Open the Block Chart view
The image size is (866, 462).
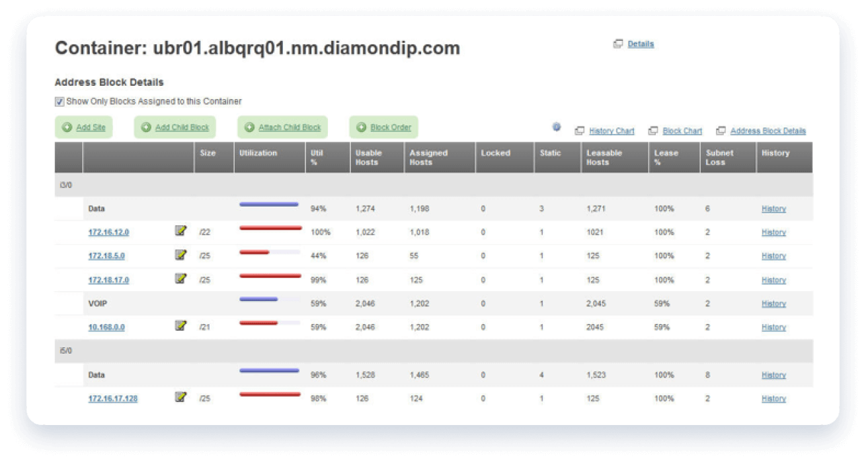point(682,131)
